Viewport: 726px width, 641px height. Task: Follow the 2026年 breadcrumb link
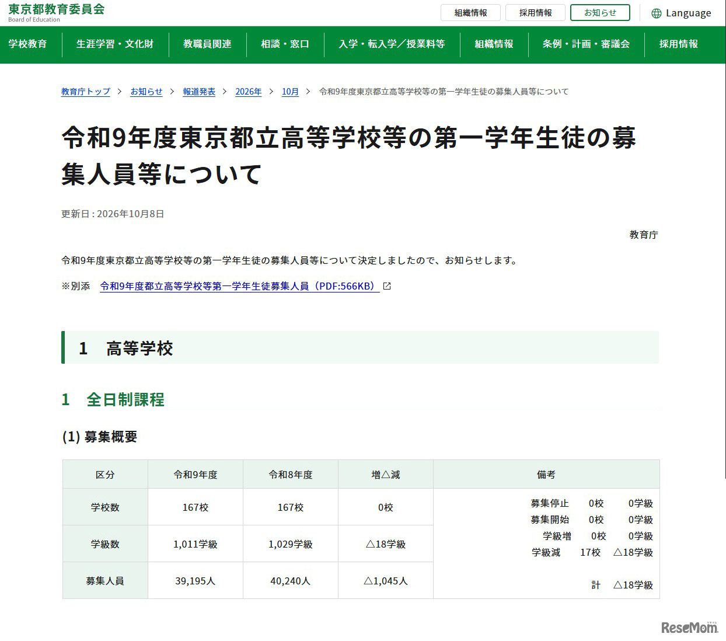click(x=249, y=92)
